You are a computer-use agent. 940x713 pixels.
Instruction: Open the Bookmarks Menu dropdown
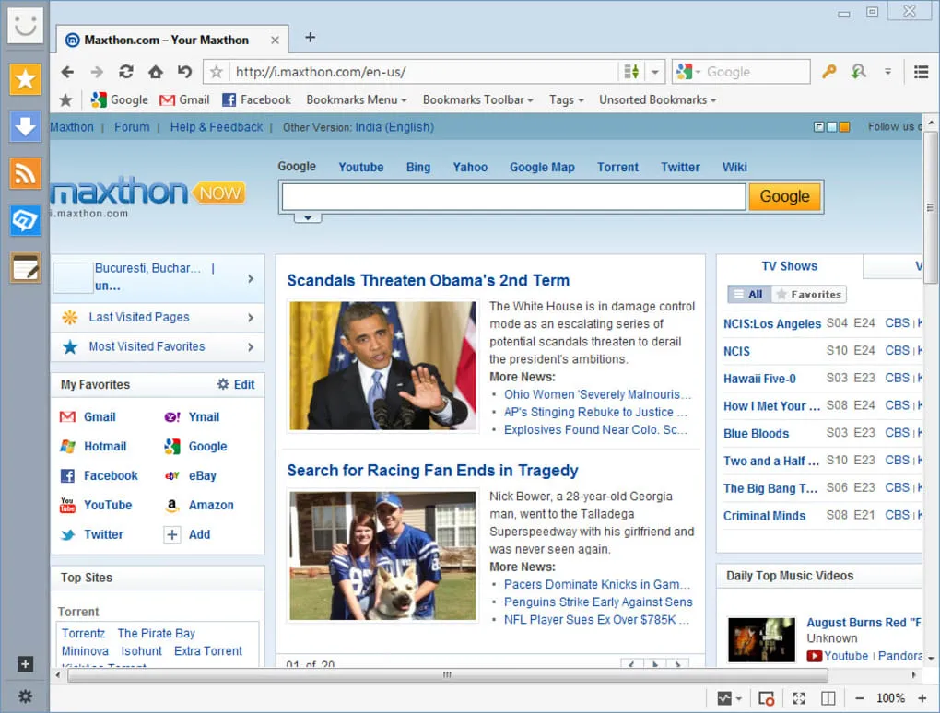click(357, 99)
